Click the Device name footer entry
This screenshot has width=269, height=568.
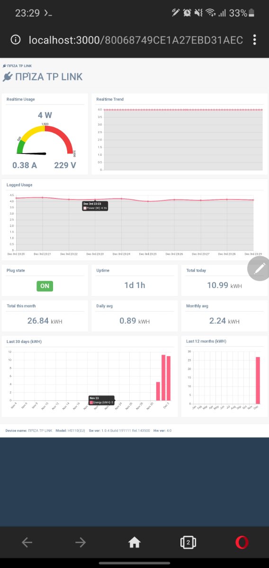(x=29, y=431)
